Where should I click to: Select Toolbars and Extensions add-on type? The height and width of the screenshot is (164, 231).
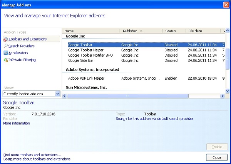[x=32, y=39]
